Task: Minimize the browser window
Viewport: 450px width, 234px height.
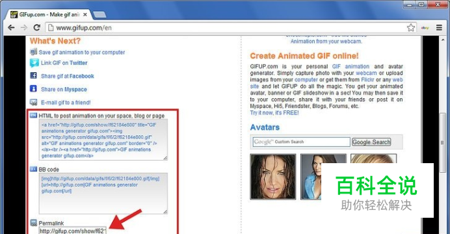Action: tap(409, 5)
